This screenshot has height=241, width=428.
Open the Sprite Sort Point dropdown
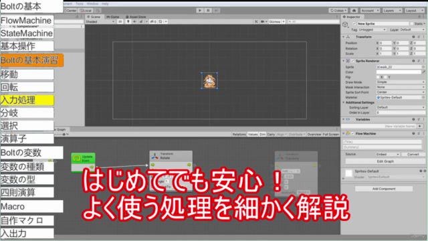[x=401, y=92]
